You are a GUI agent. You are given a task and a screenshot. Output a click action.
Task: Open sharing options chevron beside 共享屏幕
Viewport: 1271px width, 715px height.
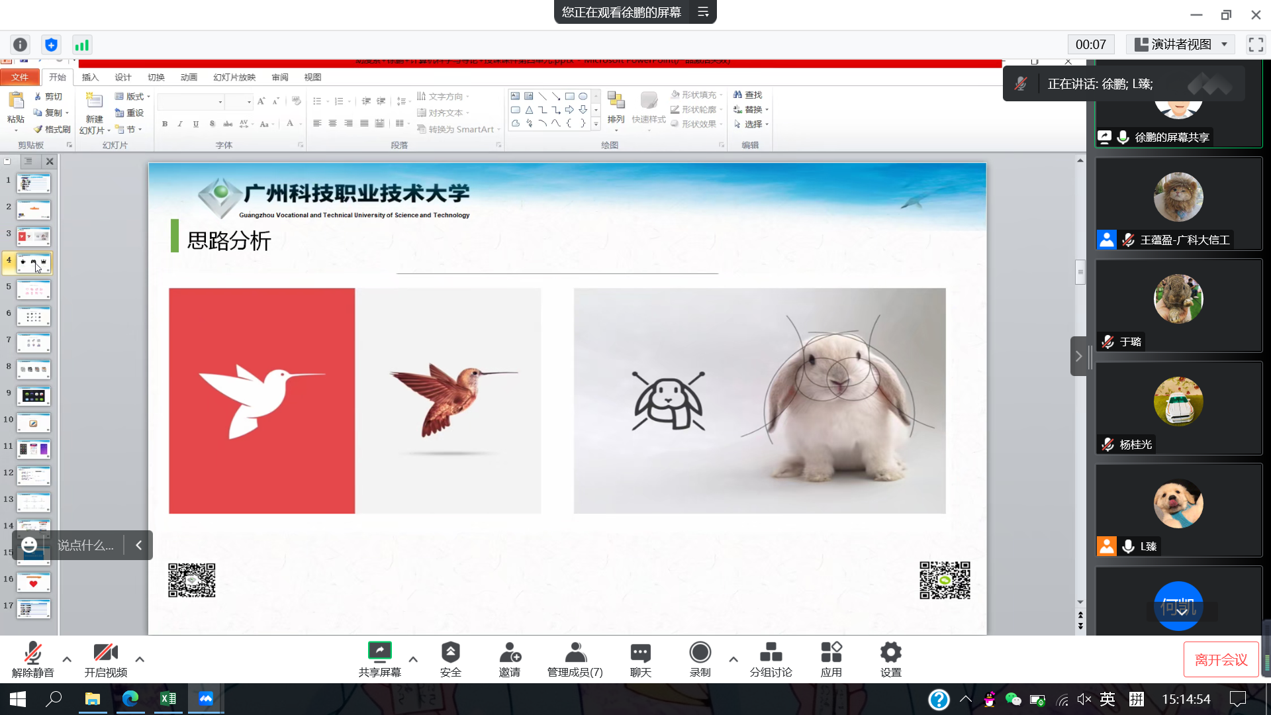413,659
